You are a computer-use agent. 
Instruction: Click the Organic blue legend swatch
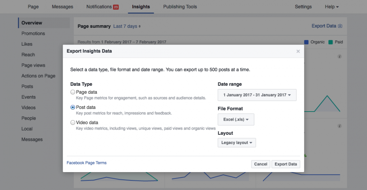pyautogui.click(x=306, y=42)
